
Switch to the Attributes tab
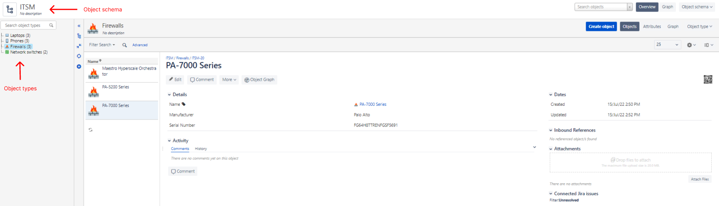pyautogui.click(x=652, y=27)
